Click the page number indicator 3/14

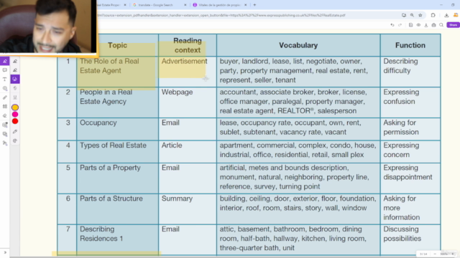[x=423, y=254]
